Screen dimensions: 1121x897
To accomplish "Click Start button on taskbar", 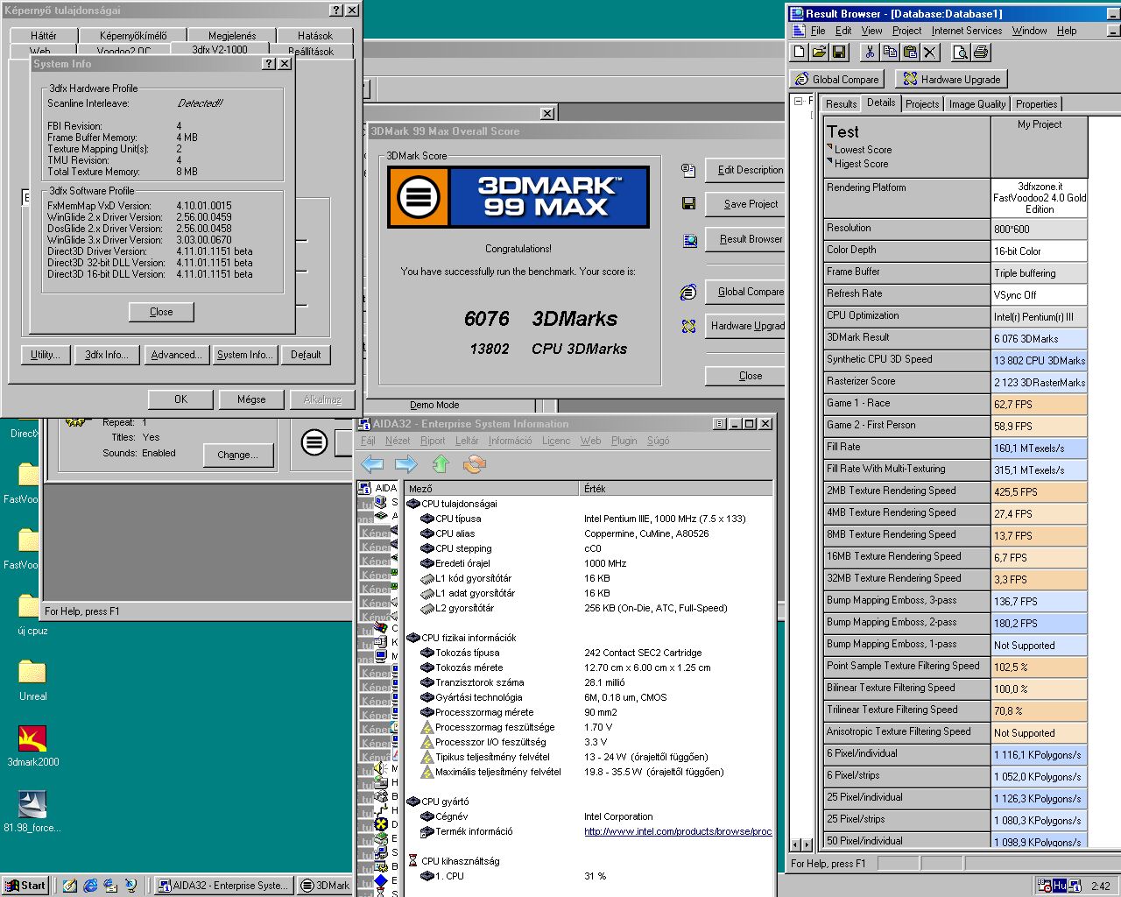I will point(26,886).
